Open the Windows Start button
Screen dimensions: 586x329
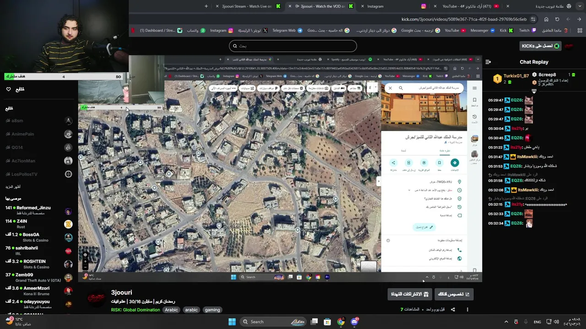click(x=232, y=322)
